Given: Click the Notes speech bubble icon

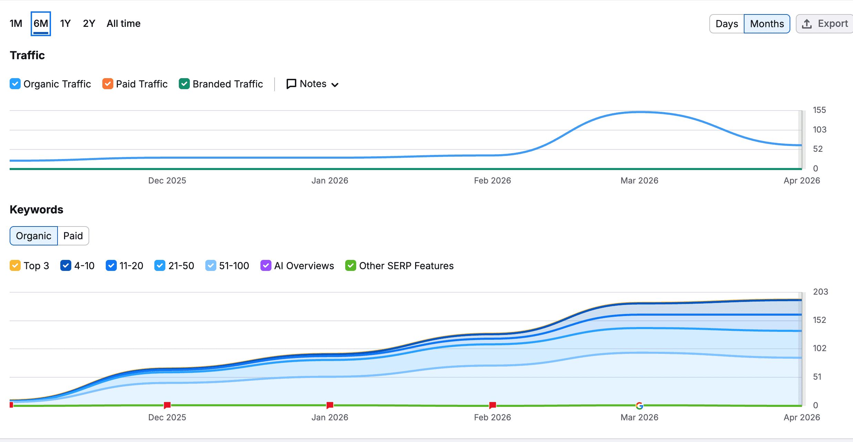Looking at the screenshot, I should click(291, 84).
